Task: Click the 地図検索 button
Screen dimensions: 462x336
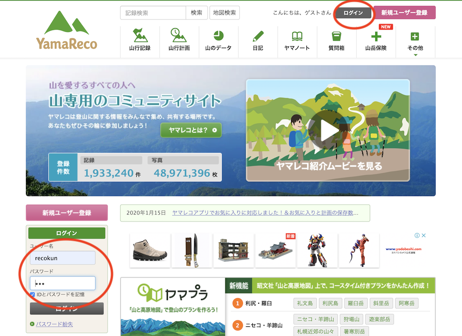Action: pos(225,13)
